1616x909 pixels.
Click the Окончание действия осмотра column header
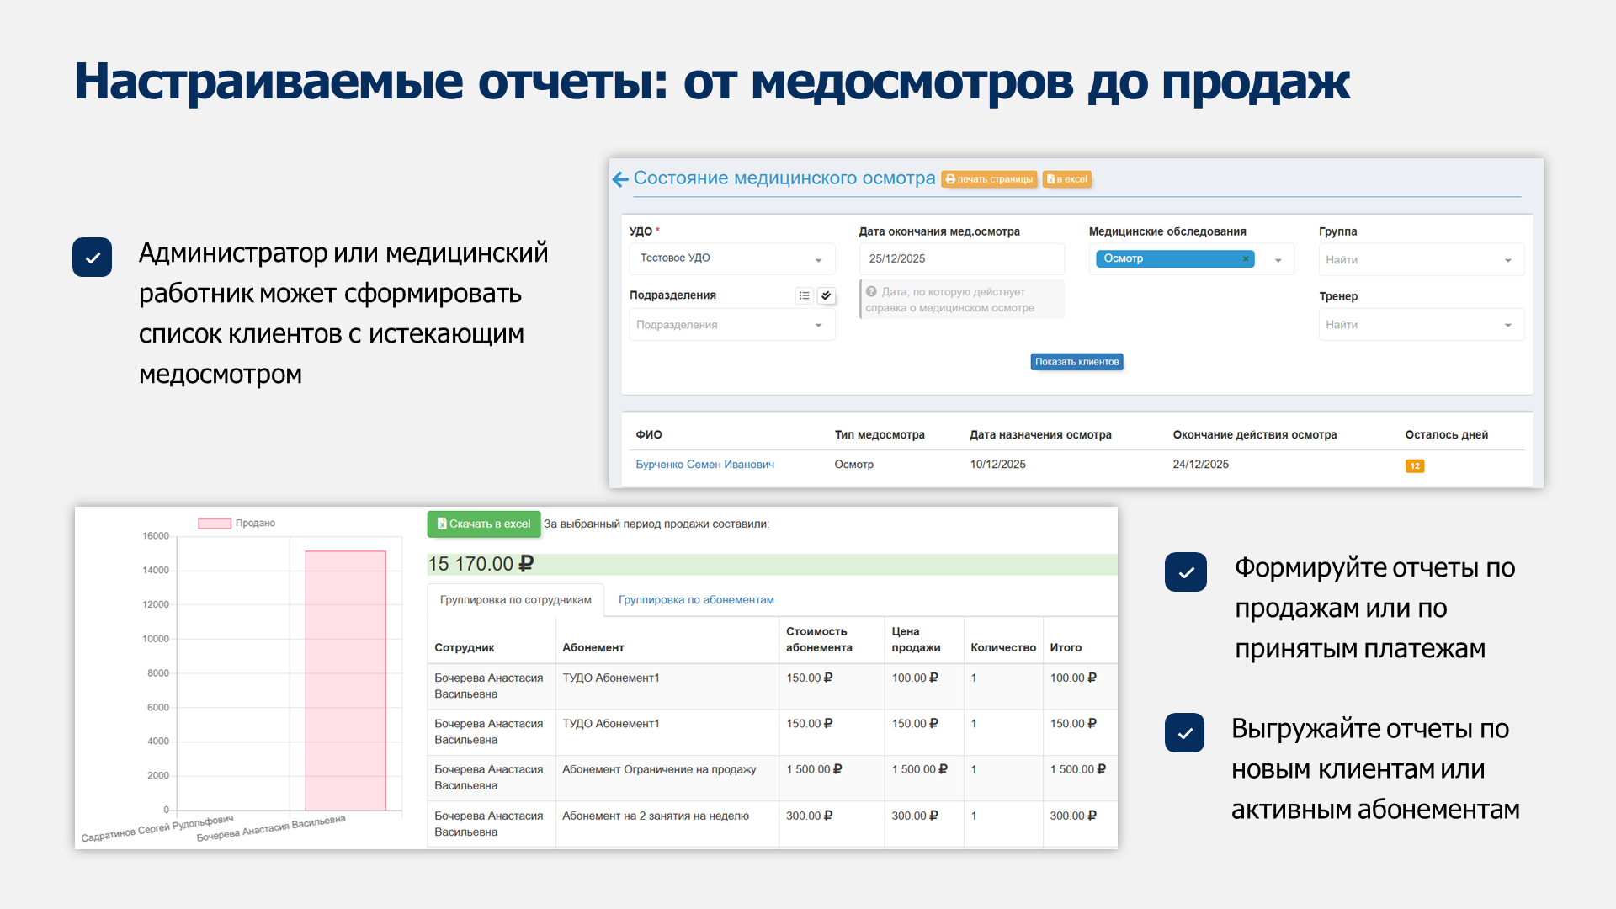tap(1255, 435)
